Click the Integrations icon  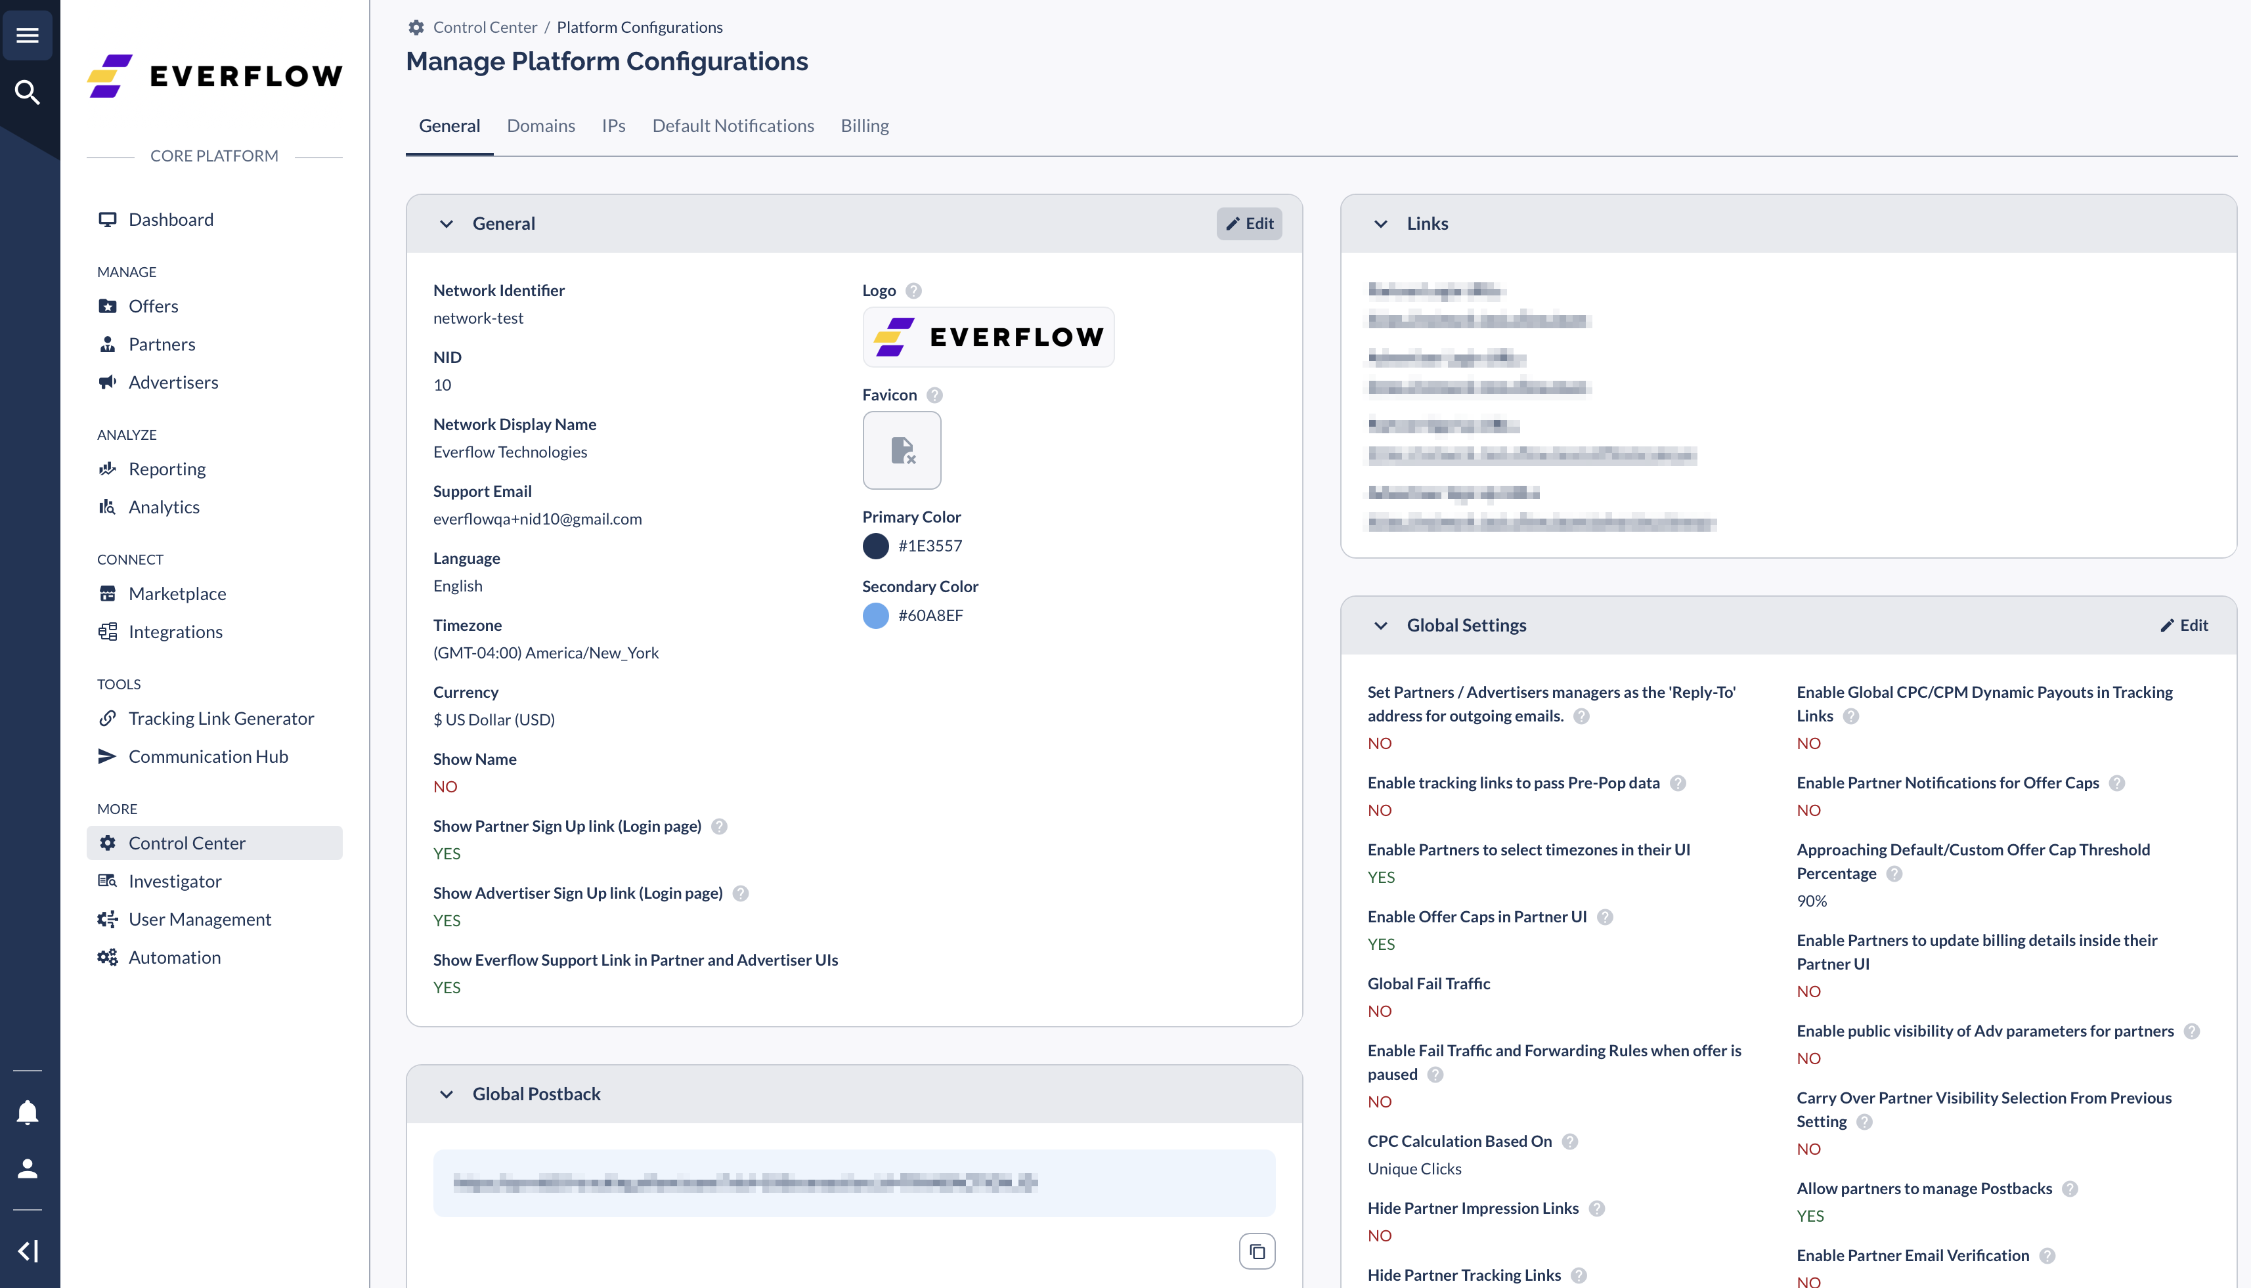107,632
